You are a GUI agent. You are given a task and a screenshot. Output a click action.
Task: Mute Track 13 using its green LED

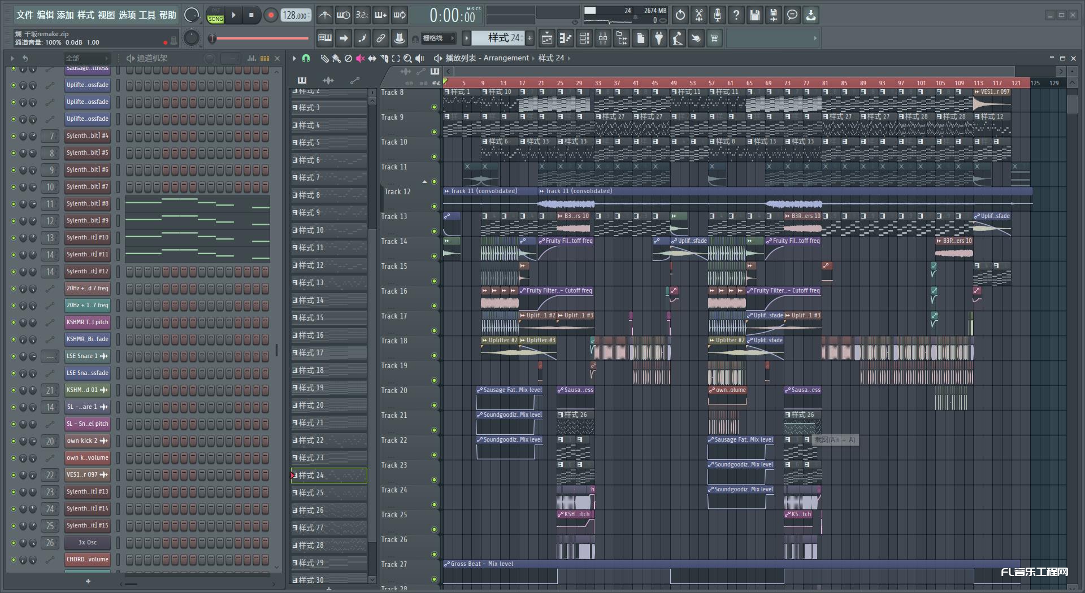click(x=434, y=231)
